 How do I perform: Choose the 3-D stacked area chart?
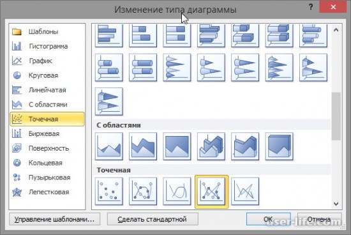tap(245, 146)
